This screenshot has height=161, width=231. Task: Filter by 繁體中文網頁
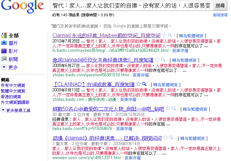tap(13, 91)
